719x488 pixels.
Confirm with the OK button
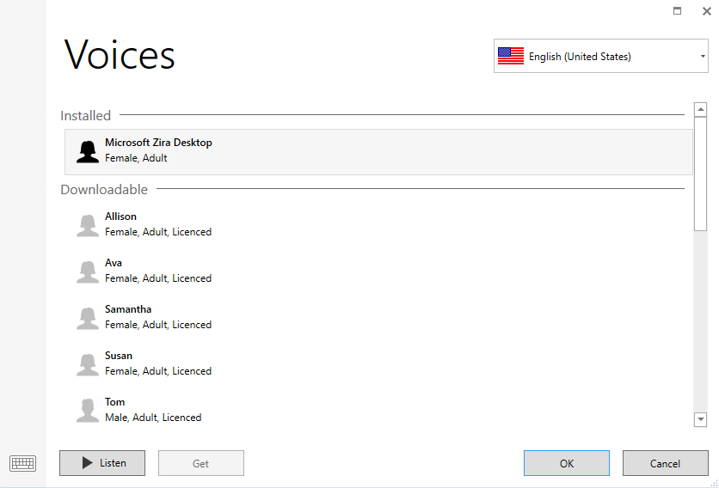pos(567,463)
